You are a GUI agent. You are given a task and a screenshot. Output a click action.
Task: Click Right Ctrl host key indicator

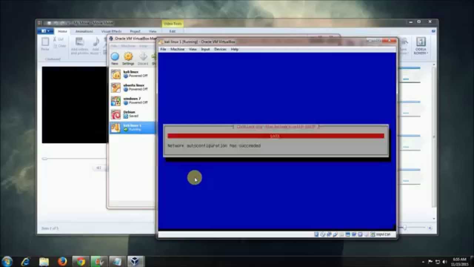pyautogui.click(x=383, y=234)
